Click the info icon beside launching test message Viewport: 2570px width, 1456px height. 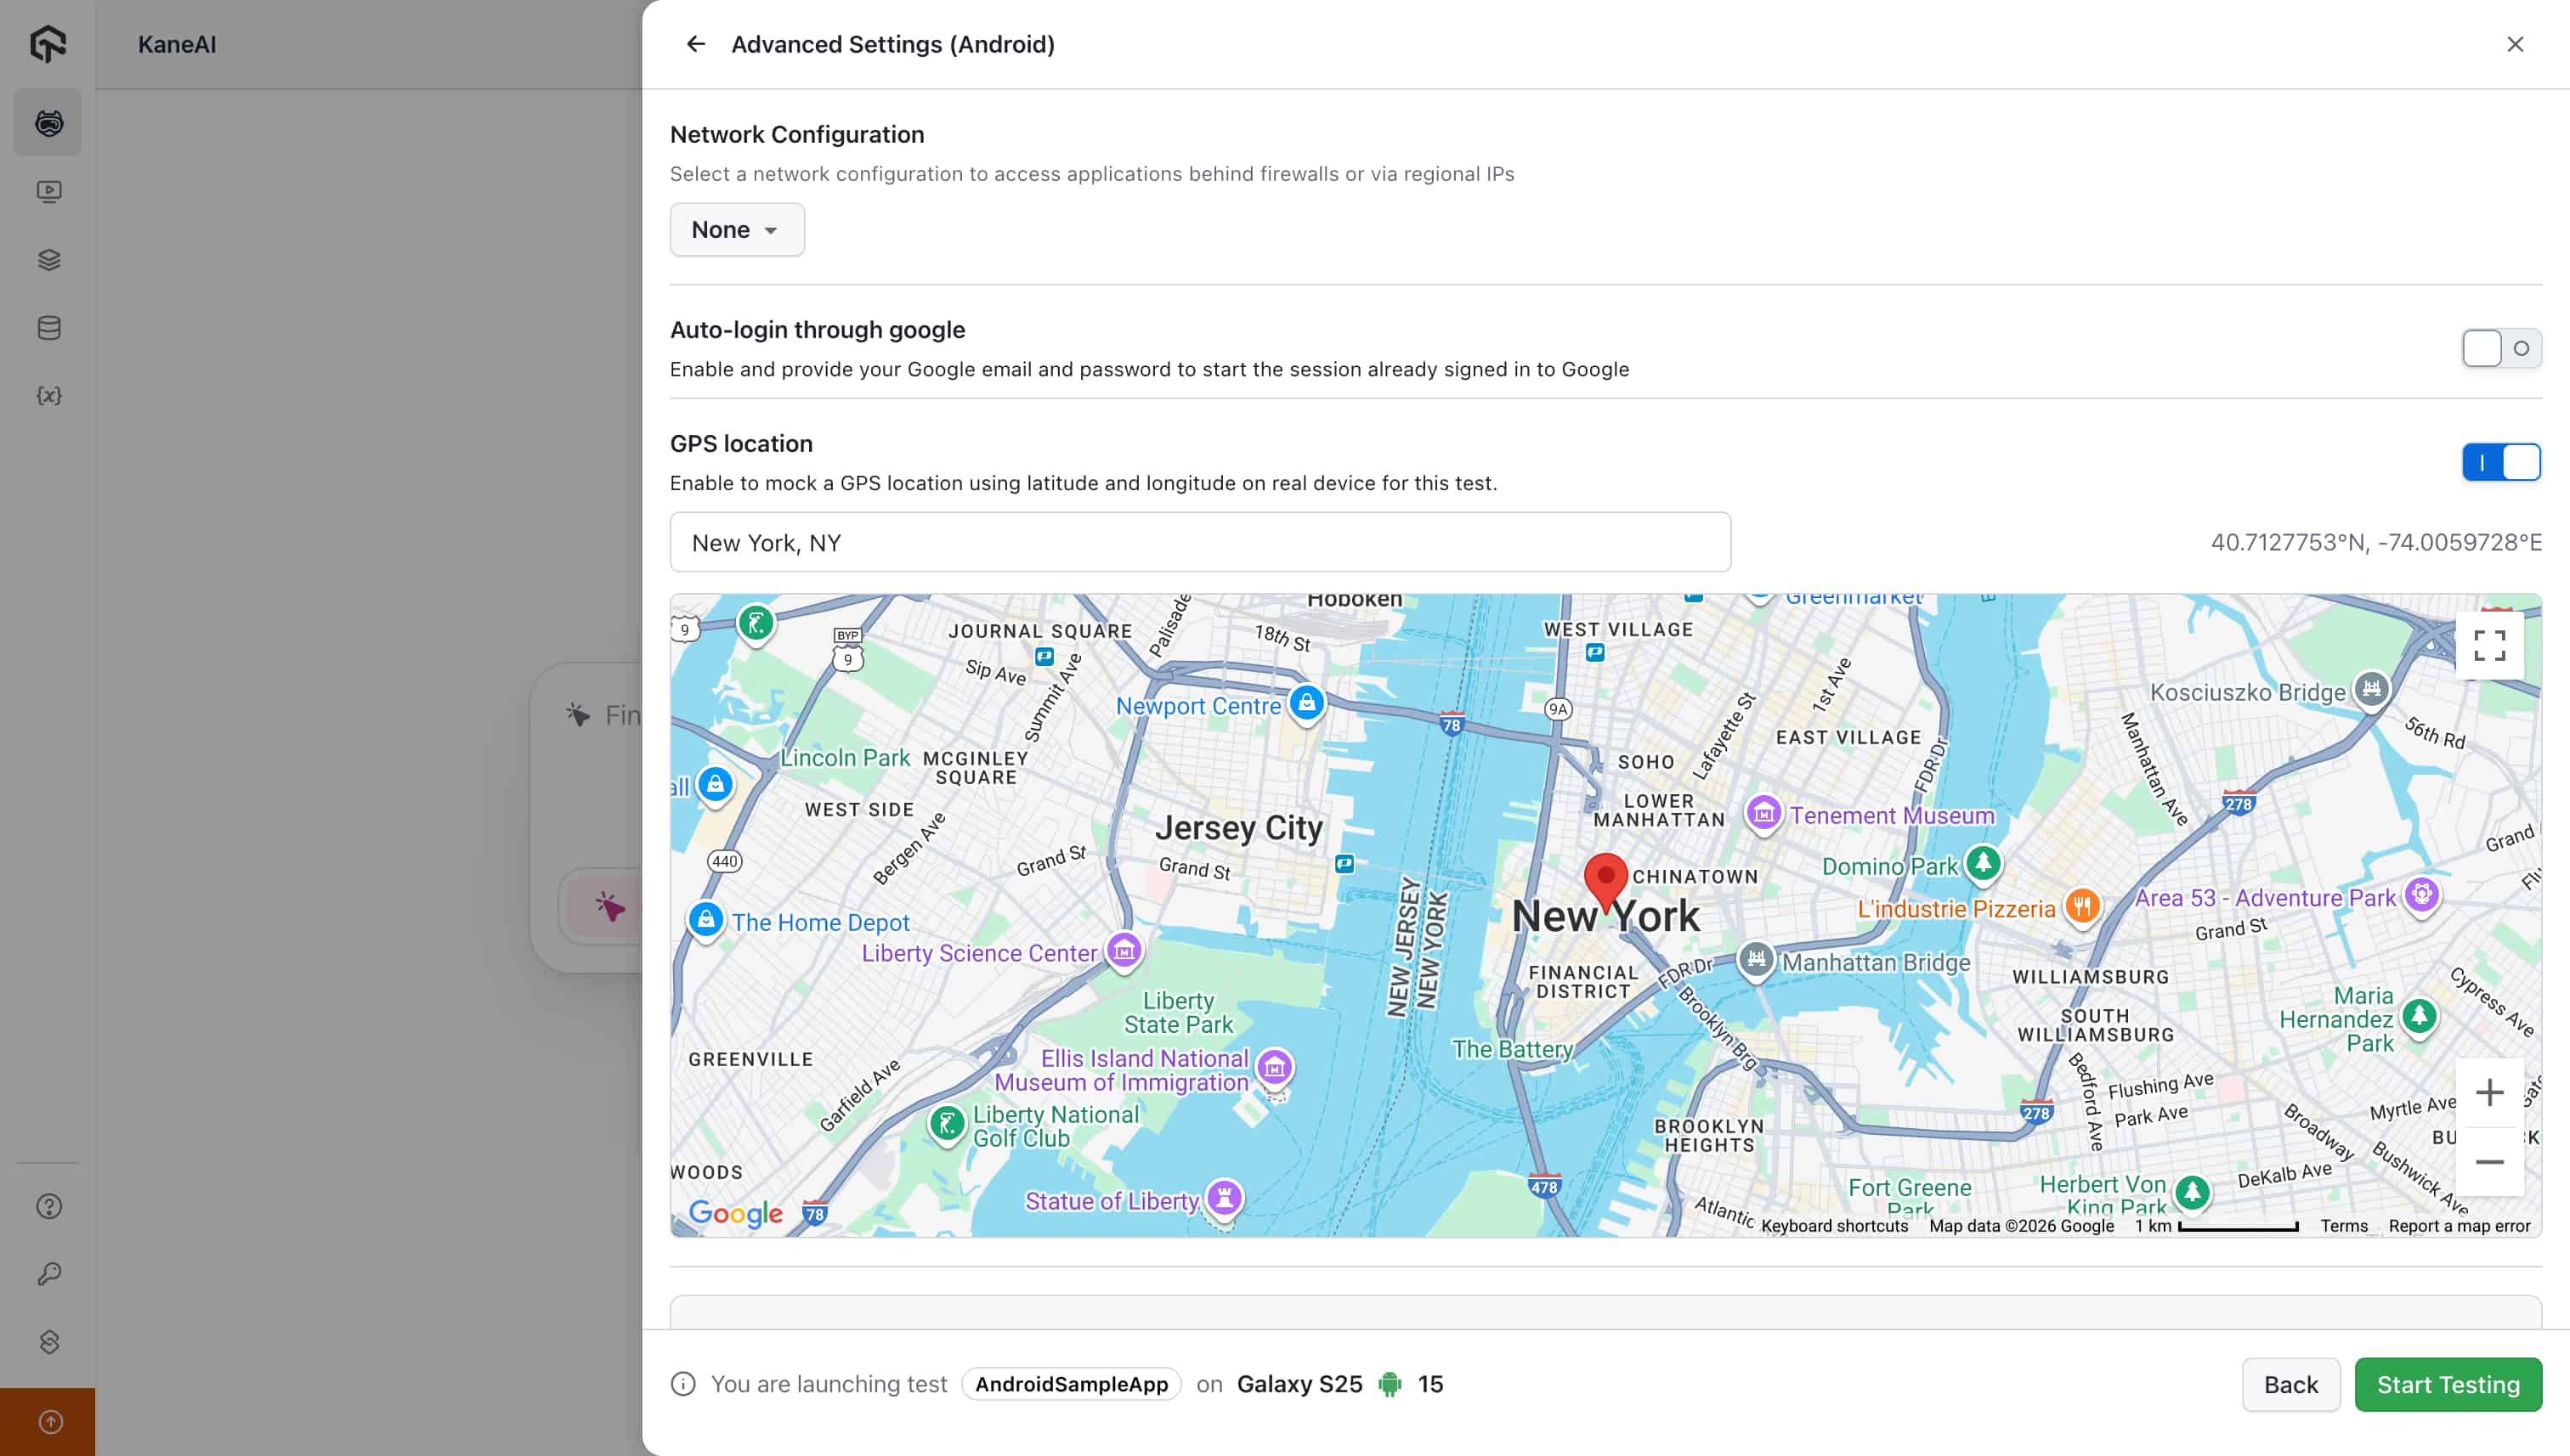(682, 1384)
